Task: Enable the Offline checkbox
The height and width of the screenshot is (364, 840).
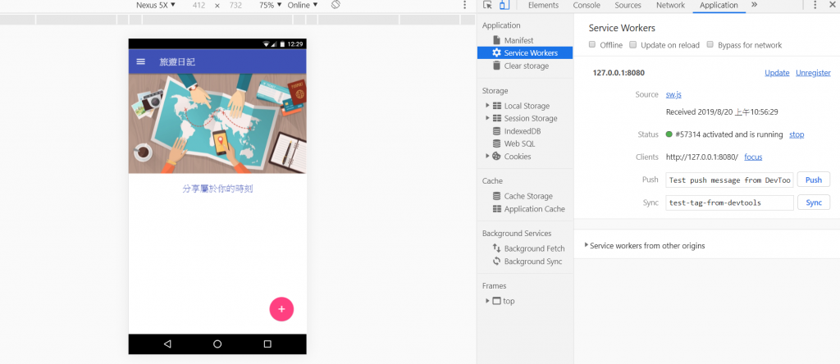Action: [x=592, y=44]
